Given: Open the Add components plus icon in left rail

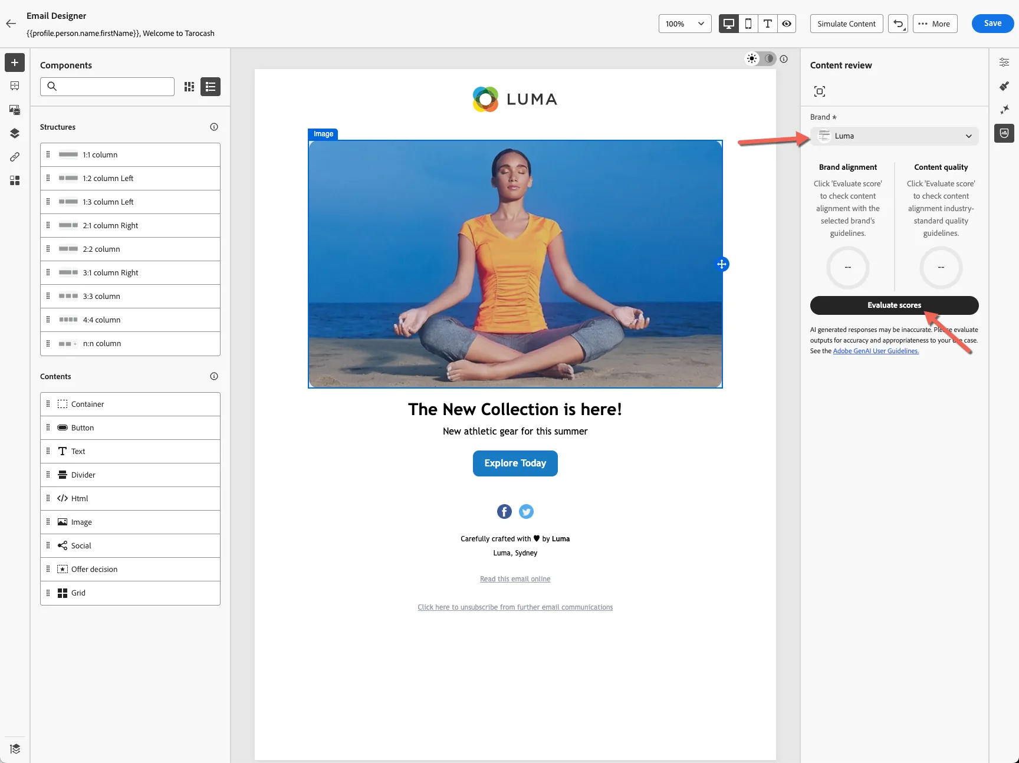Looking at the screenshot, I should 15,63.
